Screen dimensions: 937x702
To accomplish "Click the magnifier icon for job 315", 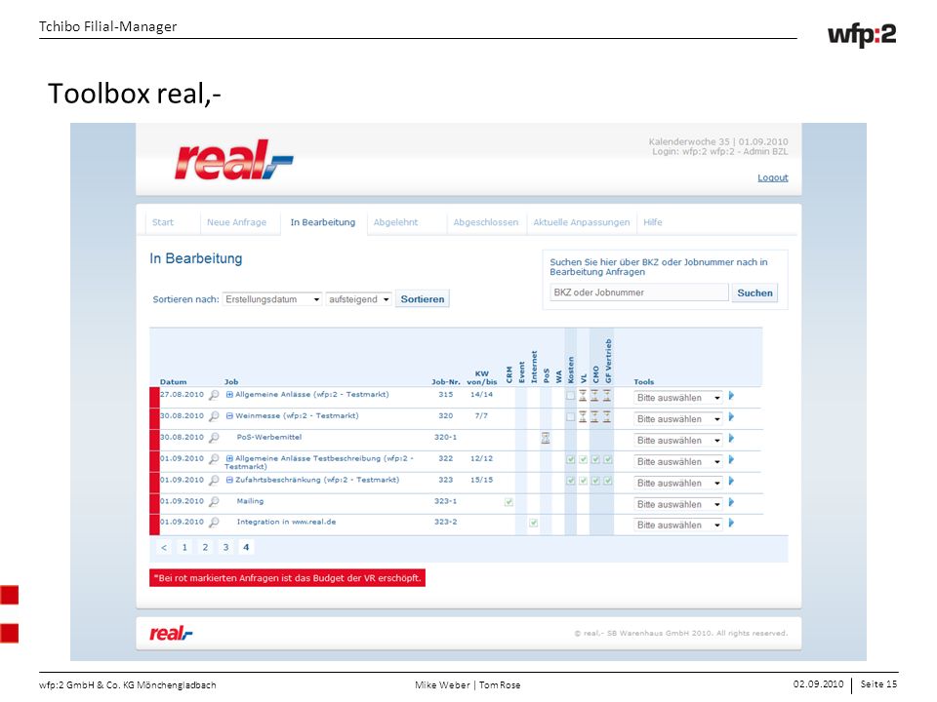I will 214,395.
